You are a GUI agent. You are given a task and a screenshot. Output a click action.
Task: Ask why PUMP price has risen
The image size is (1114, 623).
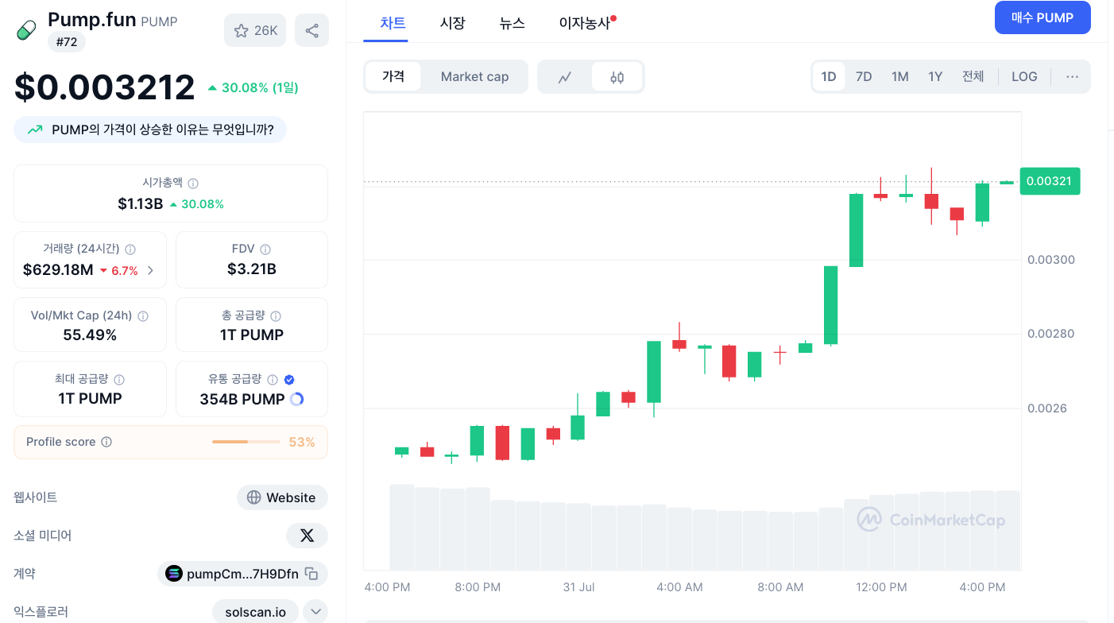click(x=150, y=130)
